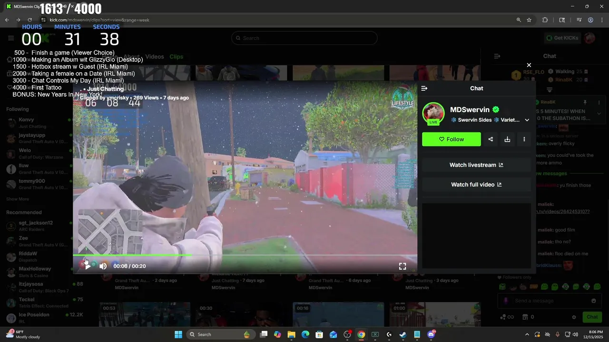Open Steam from the taskbar
This screenshot has height=342, width=609.
pyautogui.click(x=403, y=334)
